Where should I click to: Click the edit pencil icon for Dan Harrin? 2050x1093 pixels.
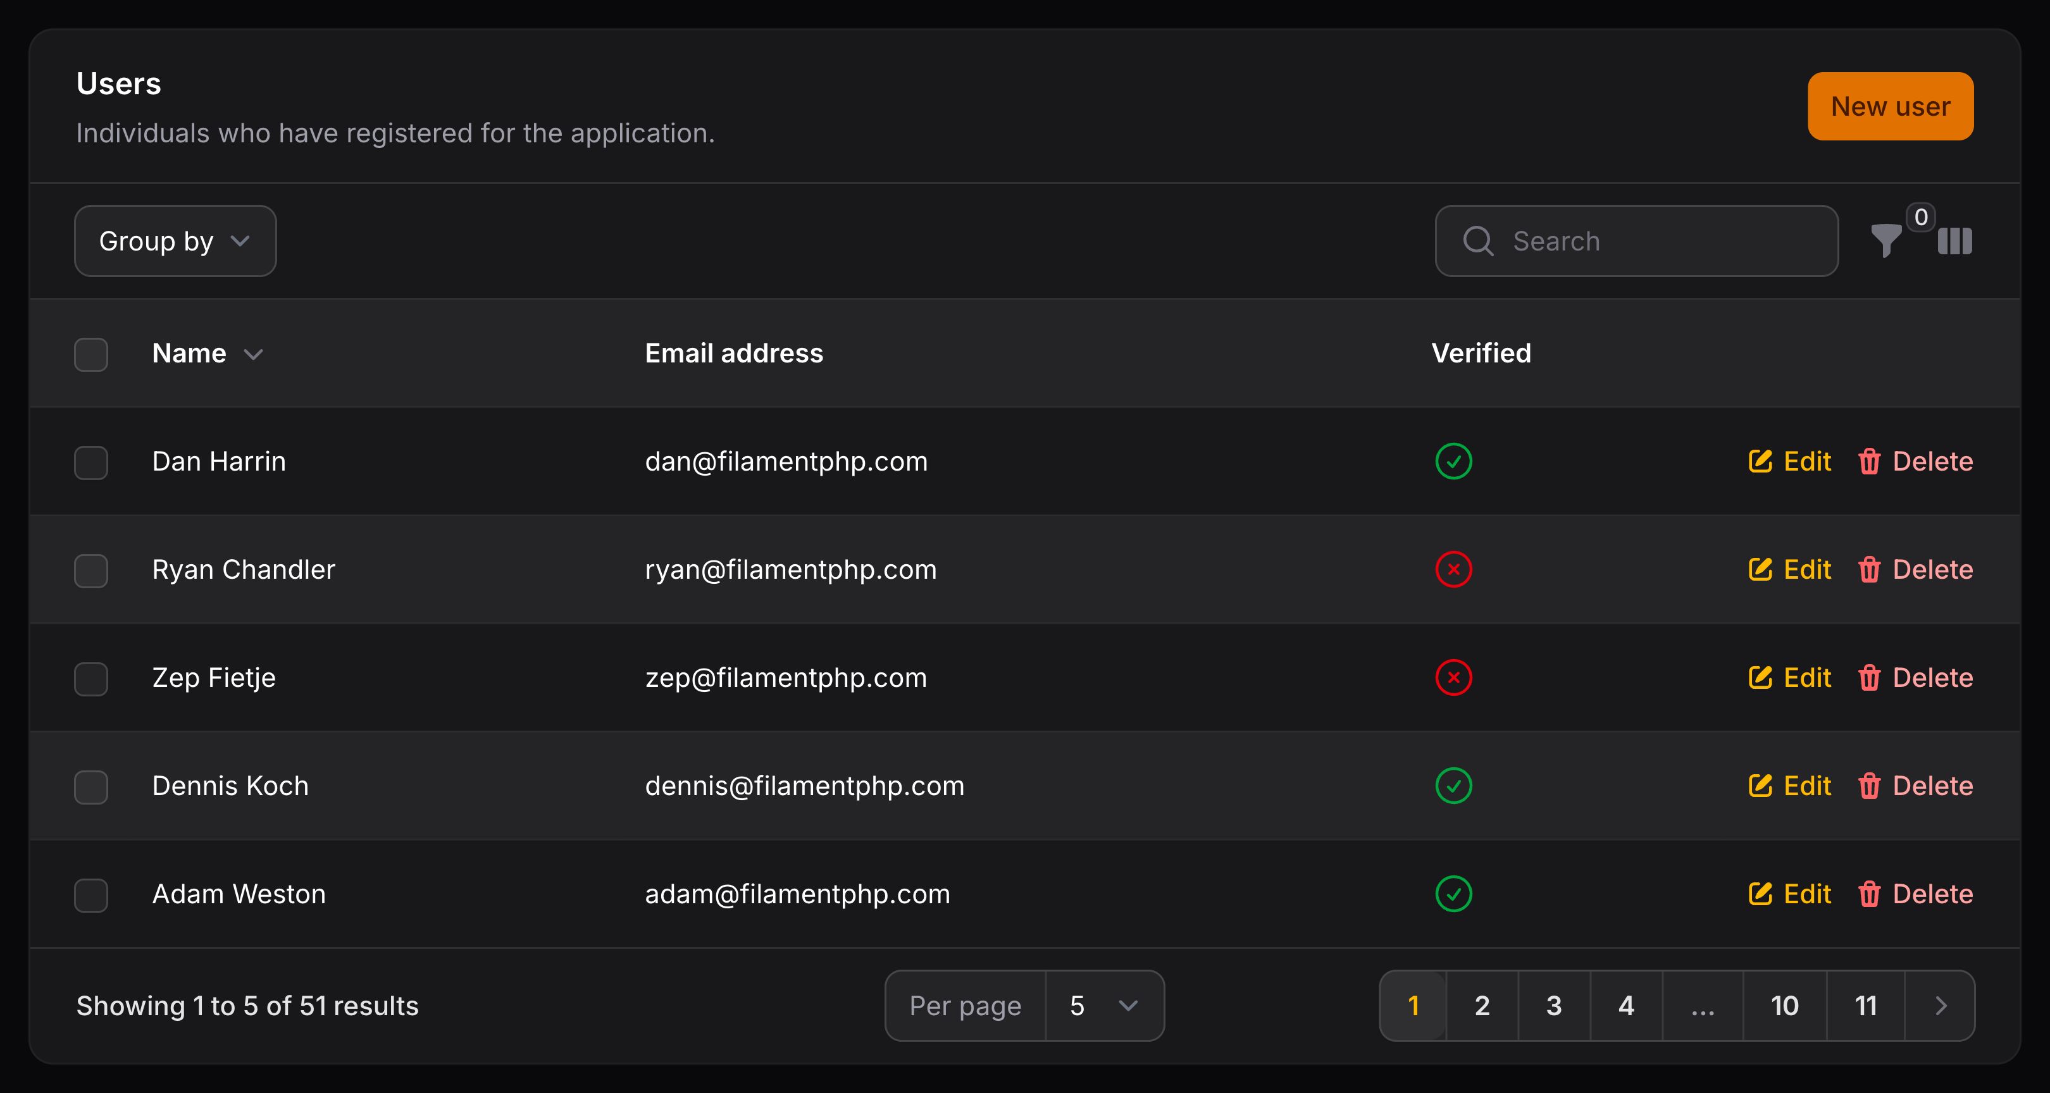[x=1760, y=461]
